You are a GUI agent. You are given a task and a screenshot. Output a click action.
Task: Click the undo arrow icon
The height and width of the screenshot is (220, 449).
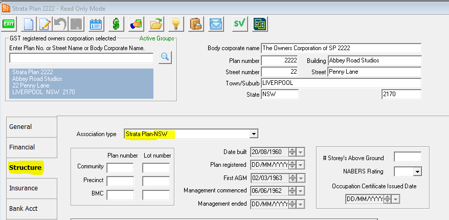60,25
